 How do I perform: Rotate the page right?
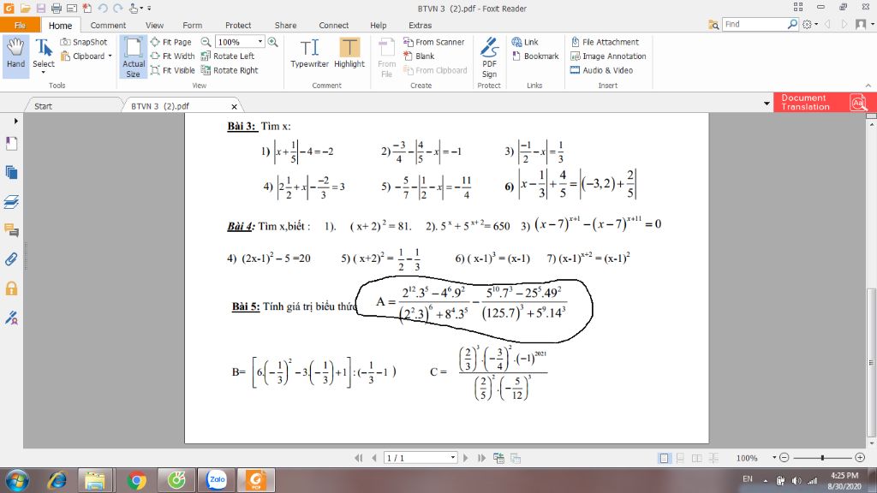pyautogui.click(x=230, y=70)
